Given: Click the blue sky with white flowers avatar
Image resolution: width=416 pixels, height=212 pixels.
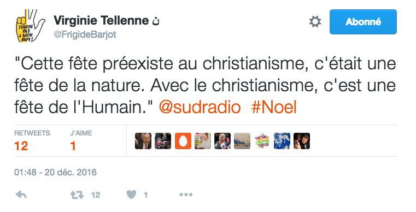Looking at the screenshot, I should tap(282, 141).
